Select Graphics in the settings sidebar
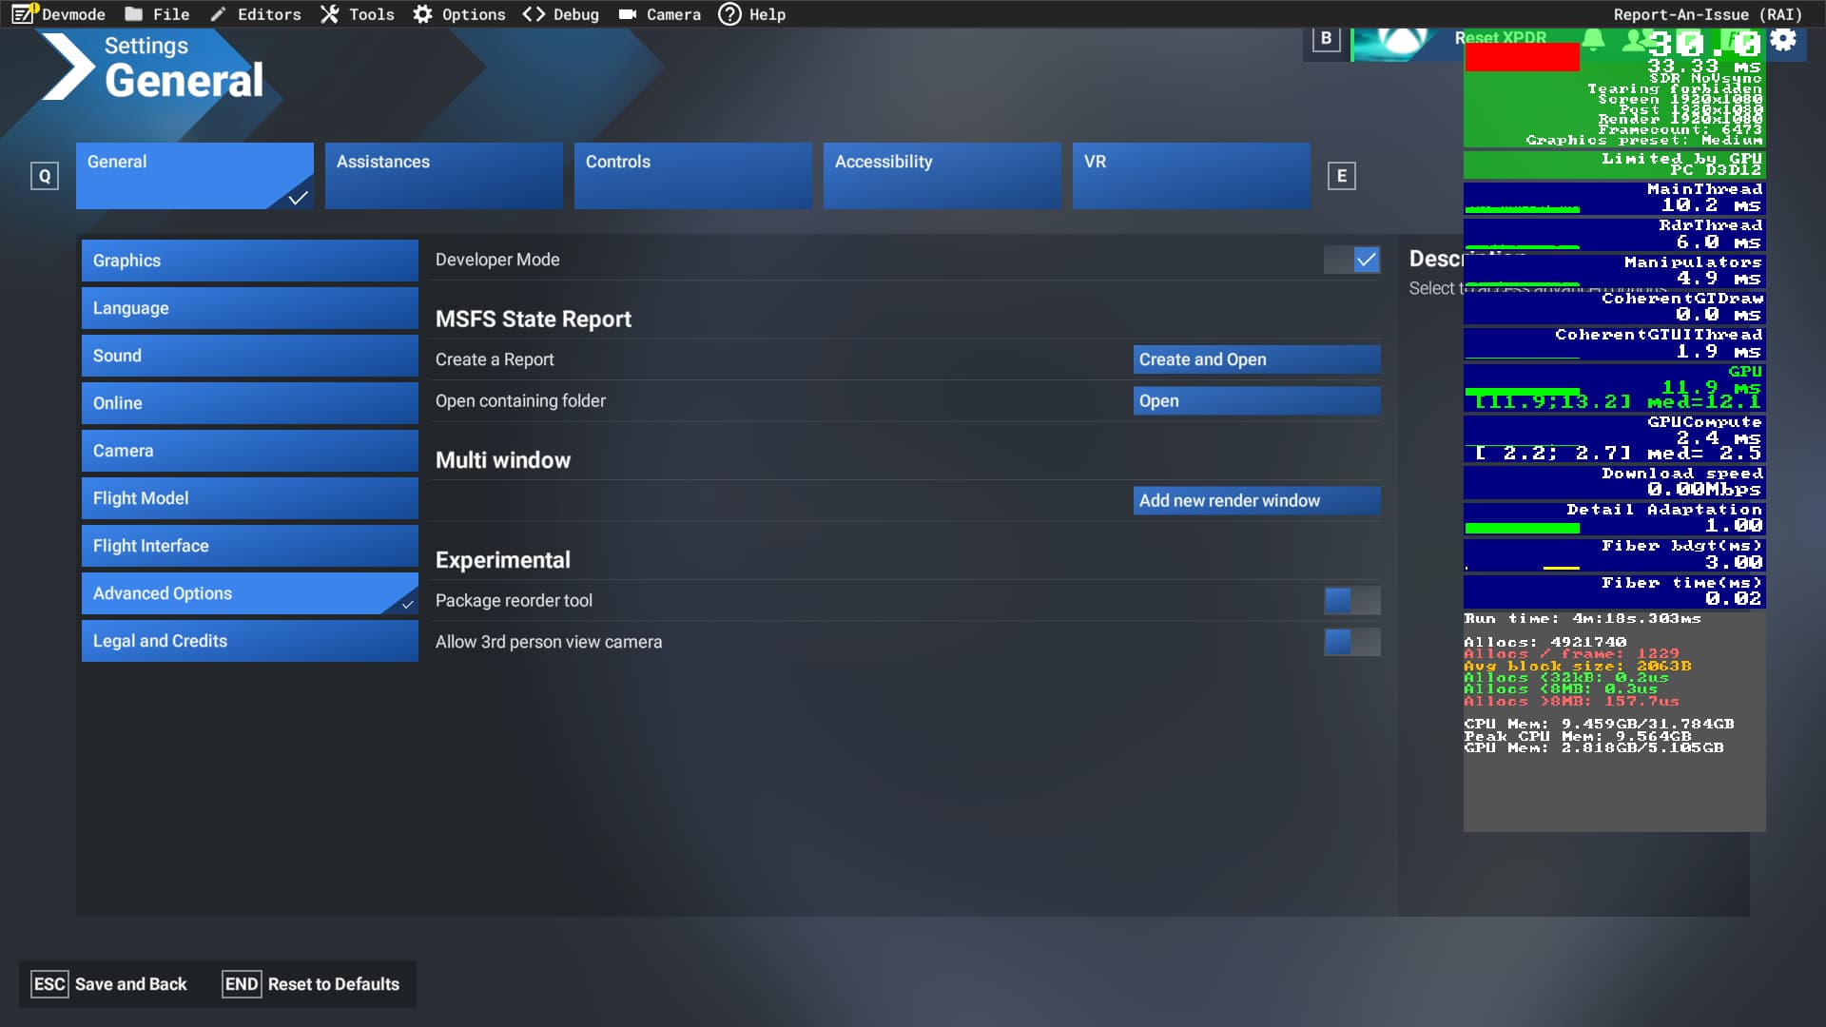 [x=249, y=261]
